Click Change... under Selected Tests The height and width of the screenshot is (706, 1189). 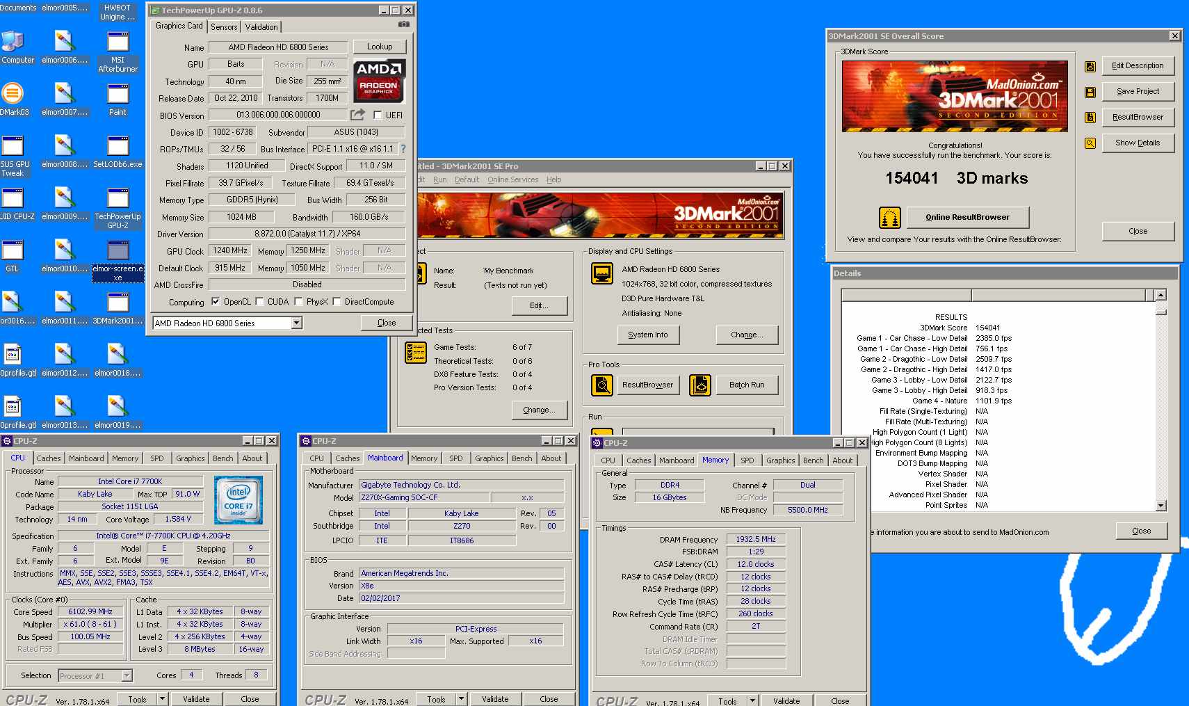(x=539, y=410)
